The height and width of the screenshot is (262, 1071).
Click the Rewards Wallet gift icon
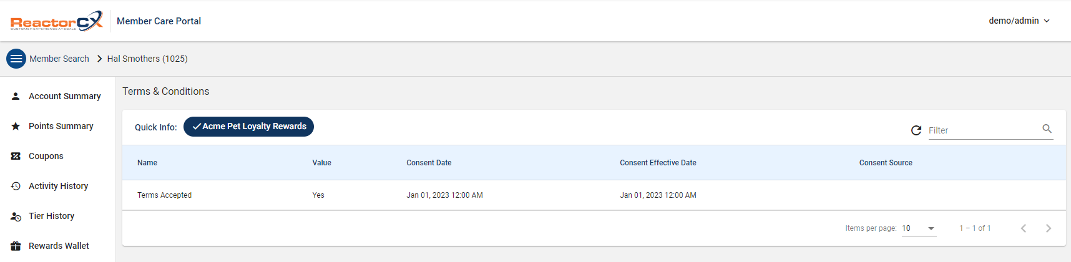click(x=16, y=246)
